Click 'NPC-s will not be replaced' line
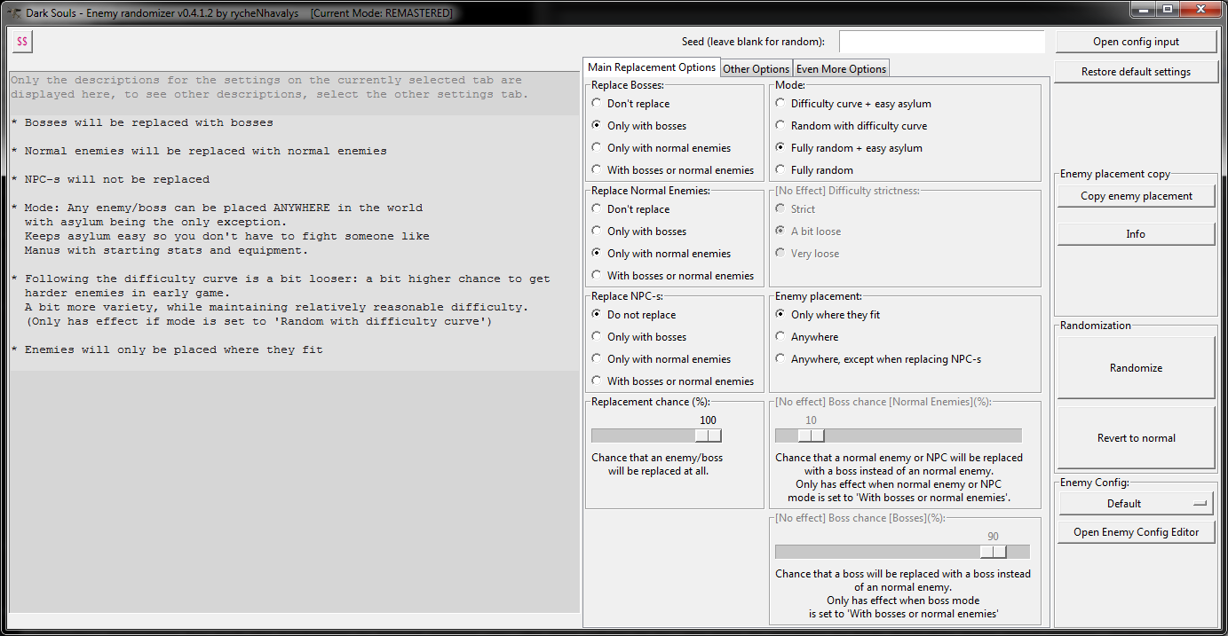This screenshot has height=636, width=1228. tap(110, 179)
